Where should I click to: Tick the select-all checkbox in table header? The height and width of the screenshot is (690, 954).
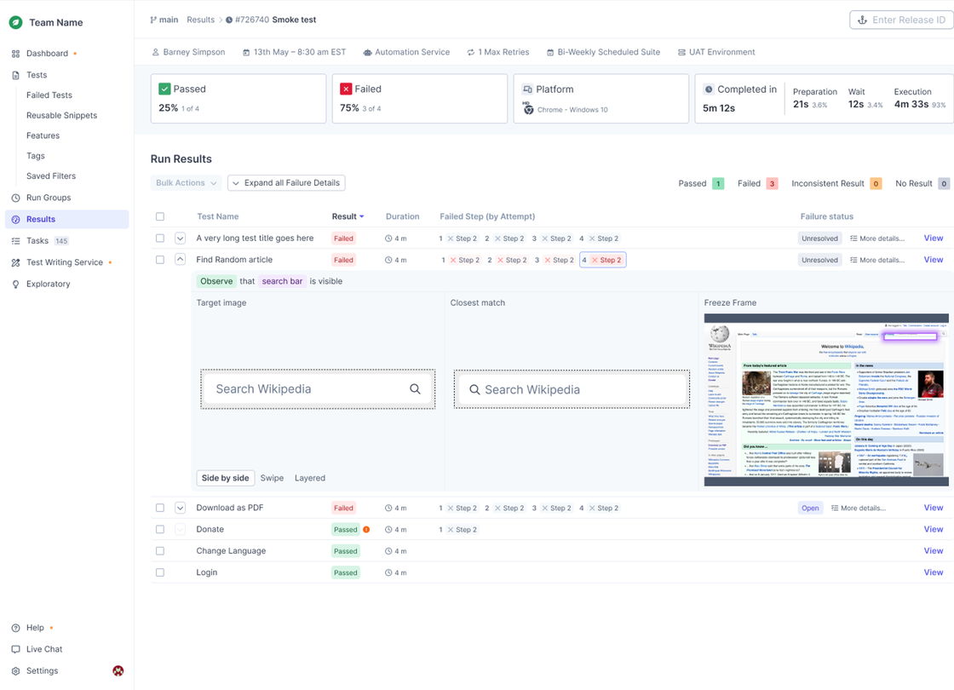point(160,217)
